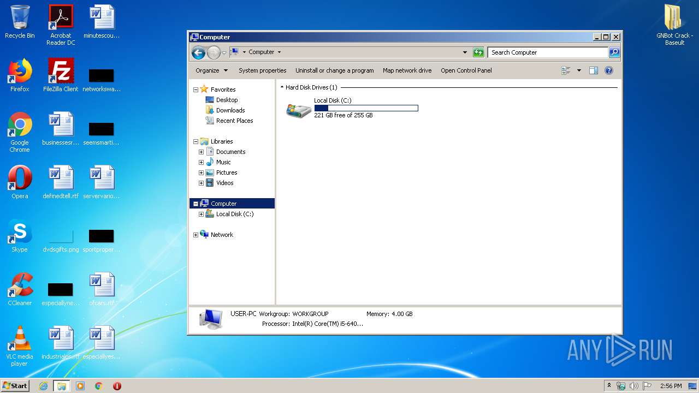Select the Skype desktop shortcut
This screenshot has height=393, width=699.
20,236
